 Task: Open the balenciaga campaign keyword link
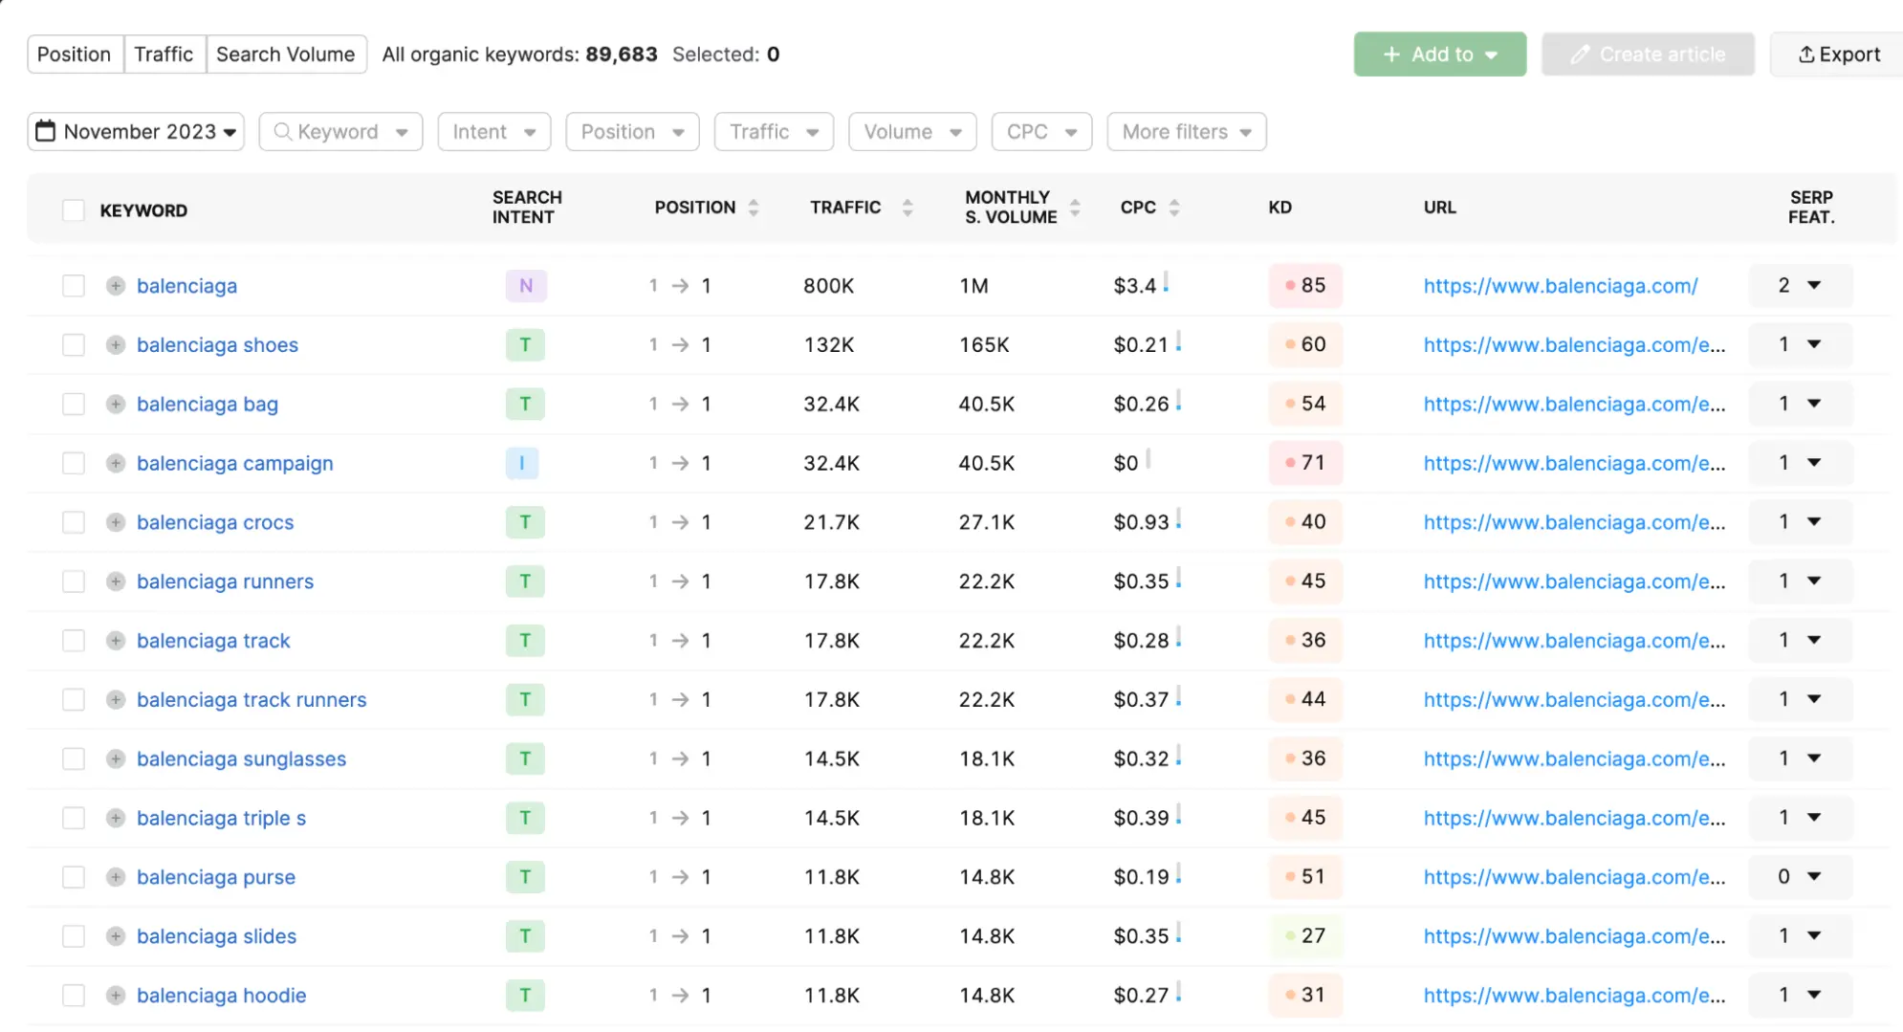[x=234, y=464]
